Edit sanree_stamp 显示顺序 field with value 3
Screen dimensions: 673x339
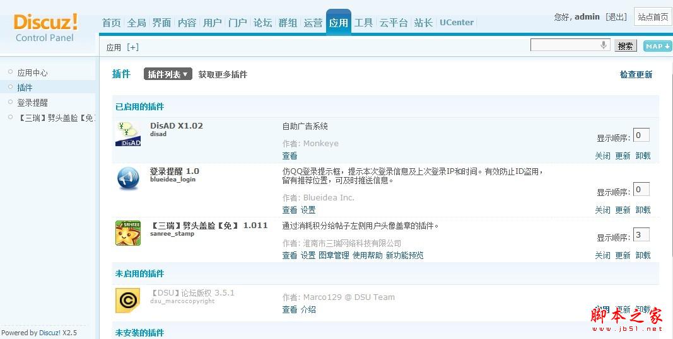tap(641, 234)
